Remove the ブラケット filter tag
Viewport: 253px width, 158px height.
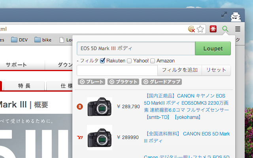112,82
